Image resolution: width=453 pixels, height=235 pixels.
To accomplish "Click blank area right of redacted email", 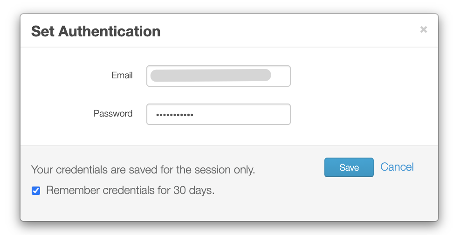I will (x=280, y=76).
